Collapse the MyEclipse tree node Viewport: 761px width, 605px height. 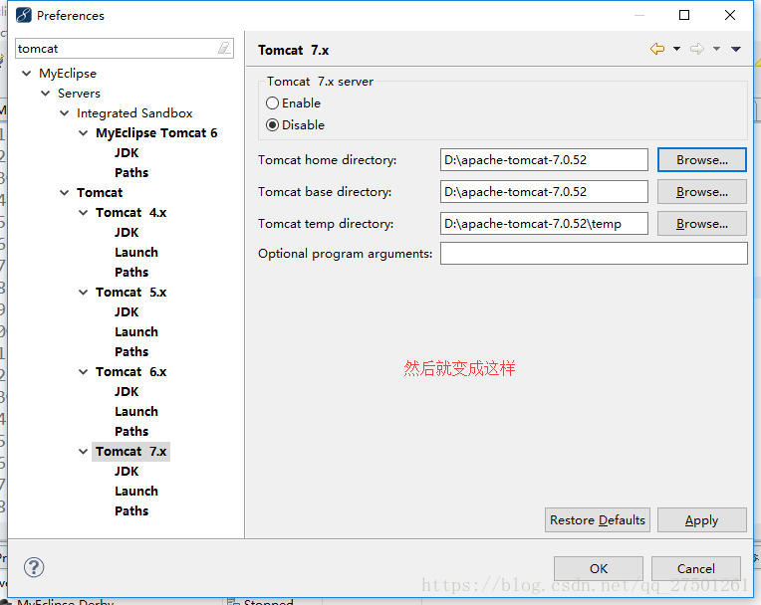pyautogui.click(x=27, y=74)
